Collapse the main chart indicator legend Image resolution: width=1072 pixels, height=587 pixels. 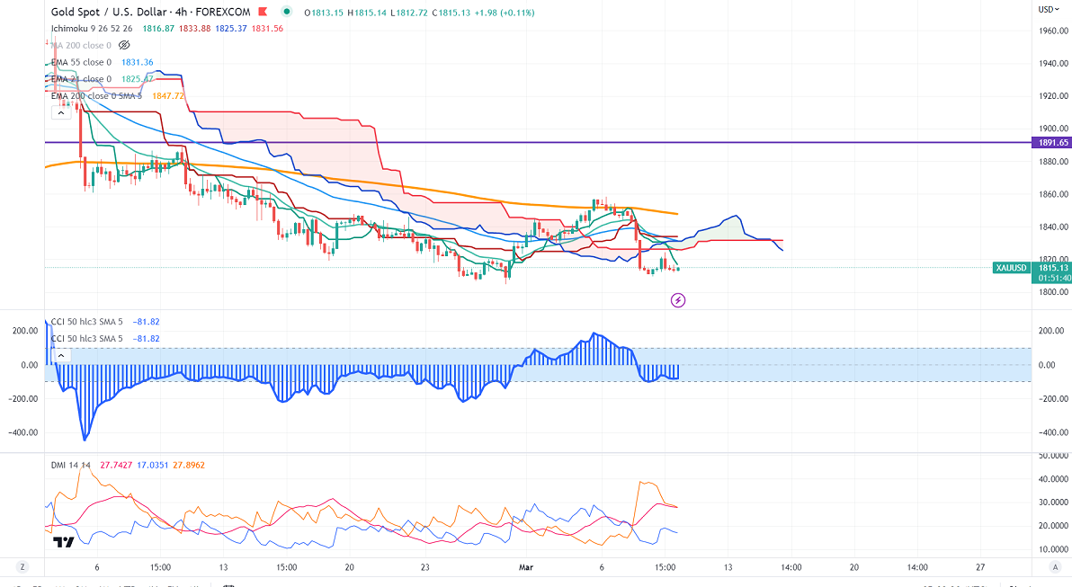[x=61, y=112]
